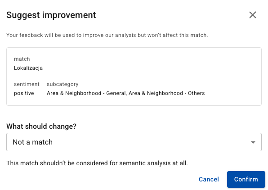Click the 'match' field label
This screenshot has width=268, height=190.
[x=22, y=59]
